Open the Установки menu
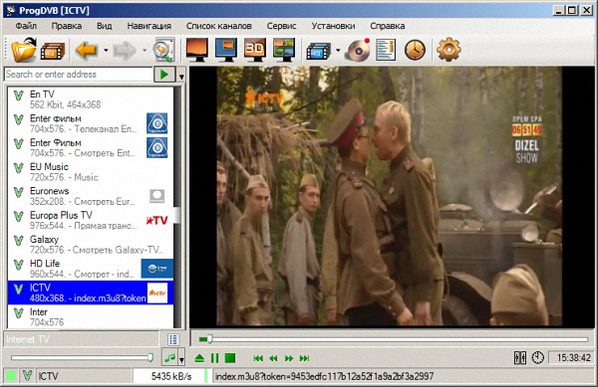This screenshot has width=598, height=387. click(x=333, y=26)
